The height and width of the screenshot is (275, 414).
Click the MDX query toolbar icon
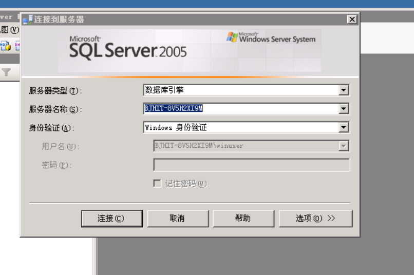[5, 46]
